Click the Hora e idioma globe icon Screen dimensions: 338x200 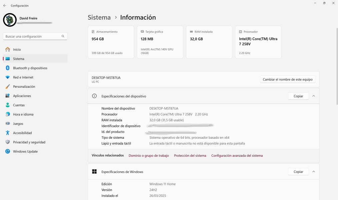click(8, 114)
